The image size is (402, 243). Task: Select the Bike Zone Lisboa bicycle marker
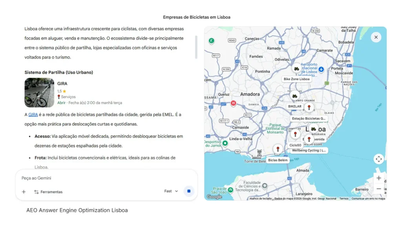point(296,69)
